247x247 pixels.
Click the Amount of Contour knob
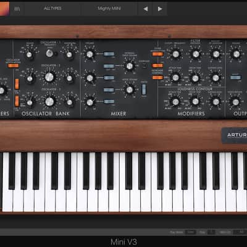coord(216,54)
